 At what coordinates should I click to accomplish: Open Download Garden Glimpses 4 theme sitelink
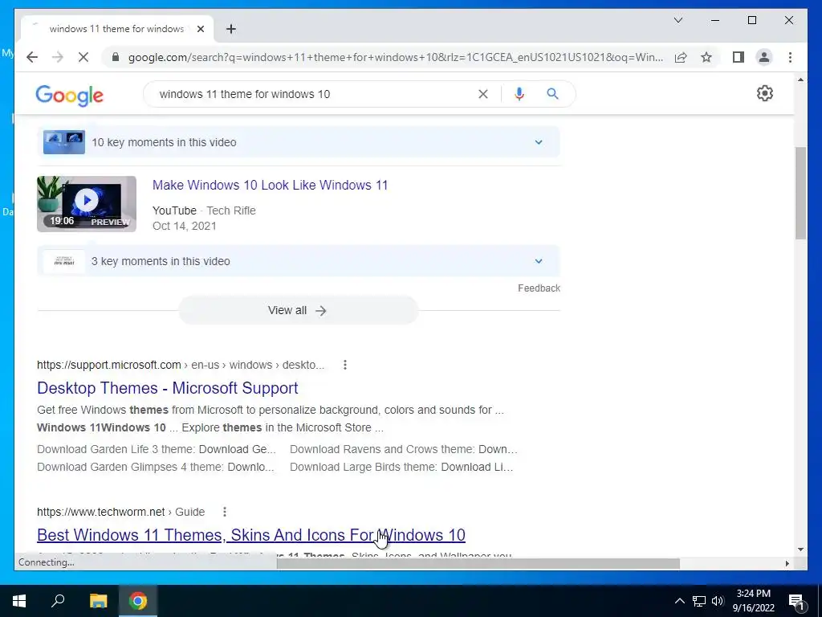click(x=156, y=467)
